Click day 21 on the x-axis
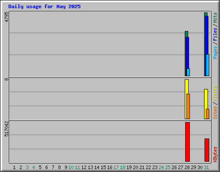Viewport: 220px width, 172px height. [142, 167]
